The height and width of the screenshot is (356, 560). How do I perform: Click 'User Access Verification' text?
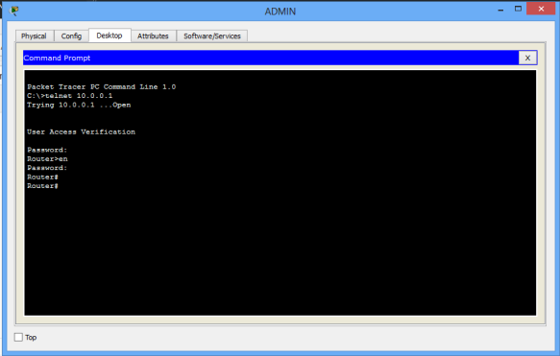click(81, 132)
